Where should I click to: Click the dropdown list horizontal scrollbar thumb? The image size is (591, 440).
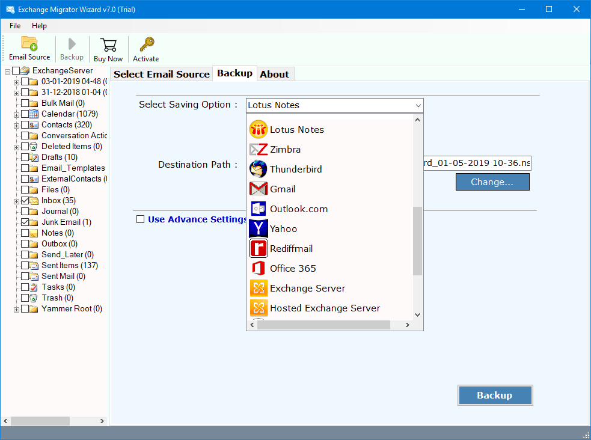click(x=324, y=325)
